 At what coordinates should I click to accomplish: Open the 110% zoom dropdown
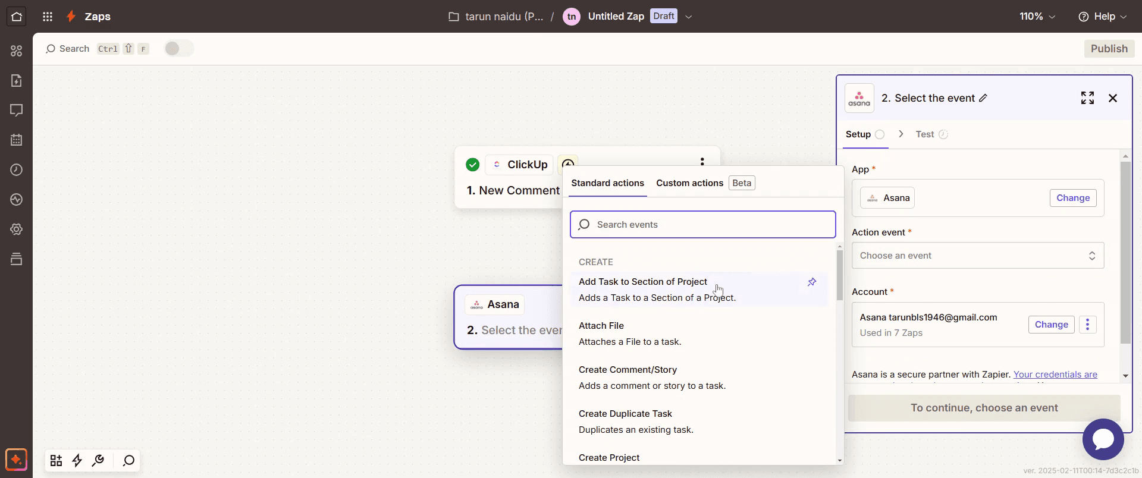pyautogui.click(x=1037, y=17)
